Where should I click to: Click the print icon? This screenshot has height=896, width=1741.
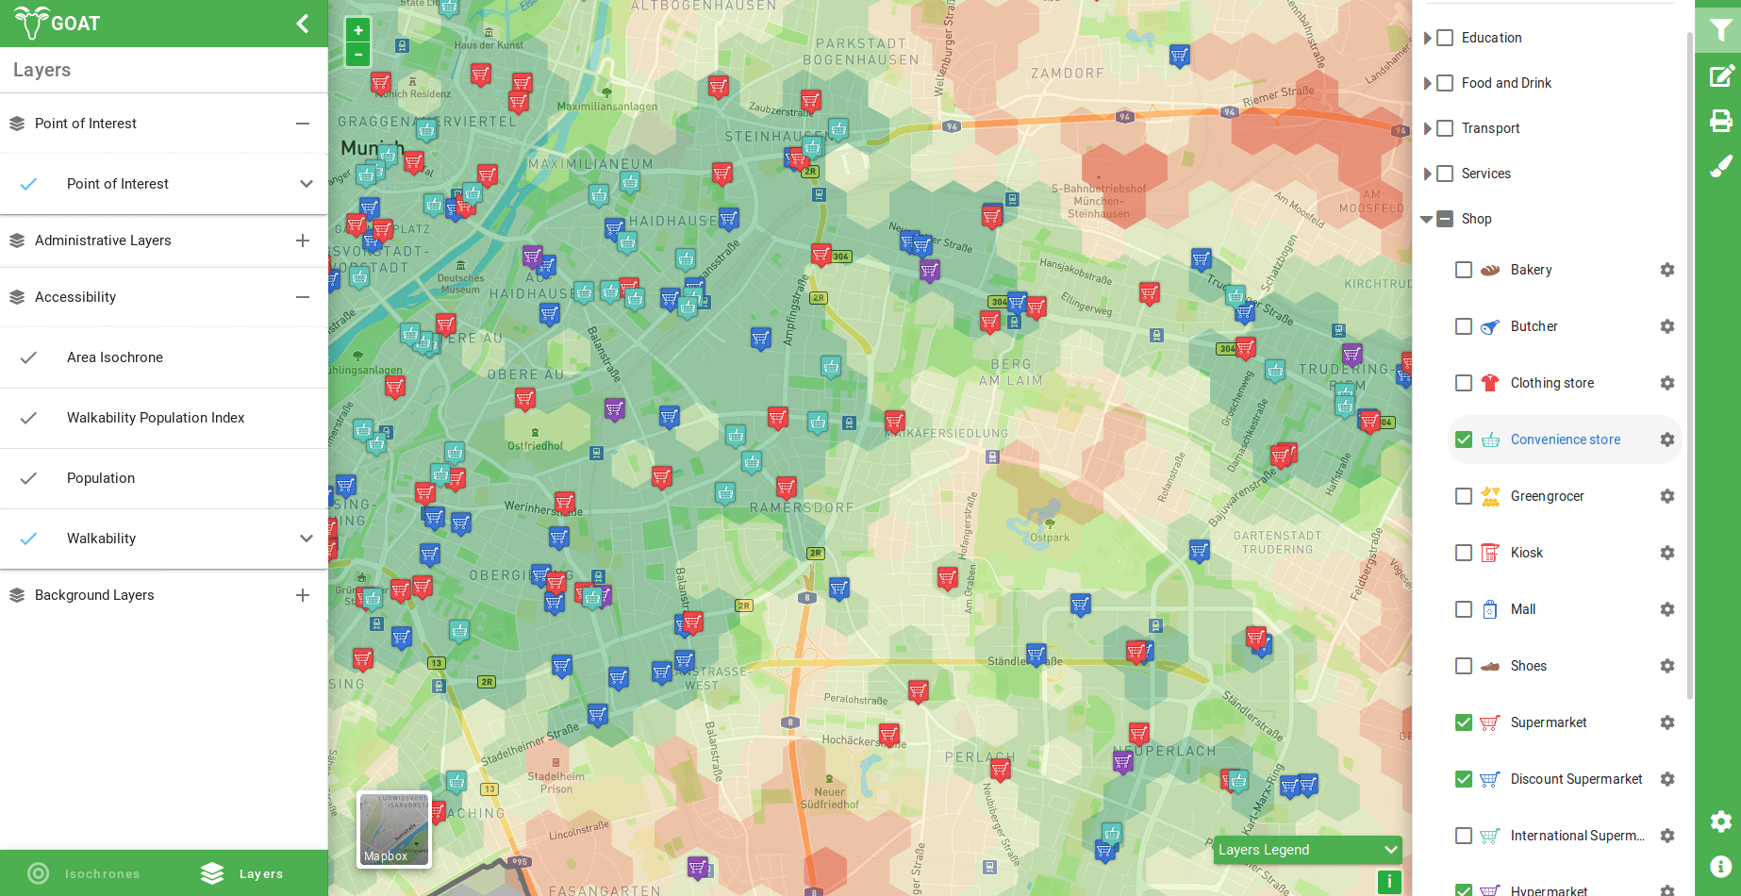click(x=1720, y=121)
